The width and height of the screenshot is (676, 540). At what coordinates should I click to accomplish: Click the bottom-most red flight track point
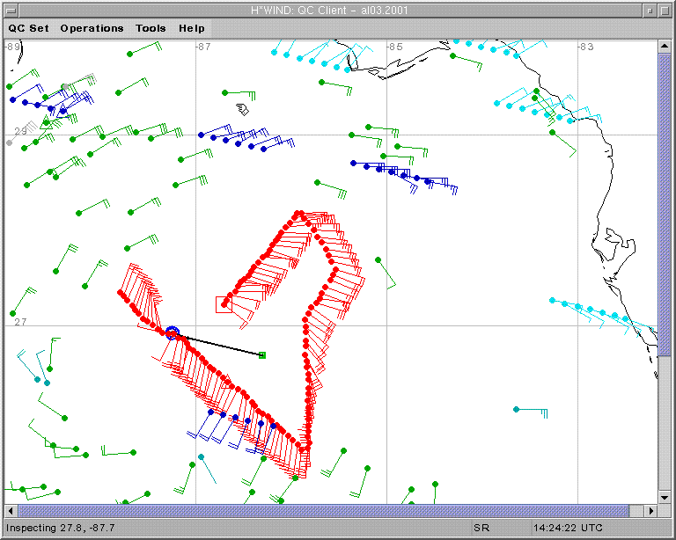tap(305, 449)
